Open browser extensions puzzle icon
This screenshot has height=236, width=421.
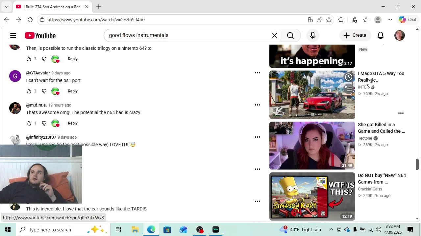[x=341, y=20]
